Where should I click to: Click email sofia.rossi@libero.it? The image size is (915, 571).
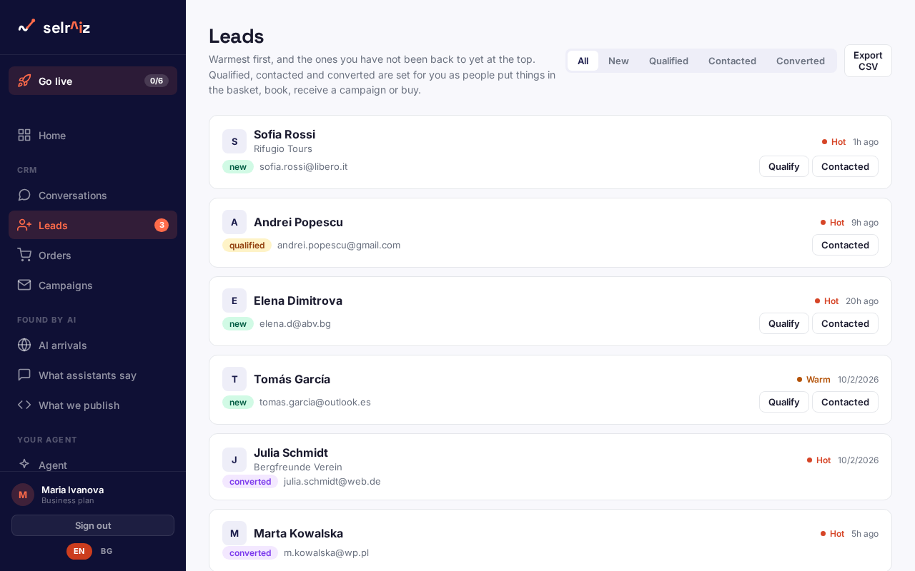[303, 166]
